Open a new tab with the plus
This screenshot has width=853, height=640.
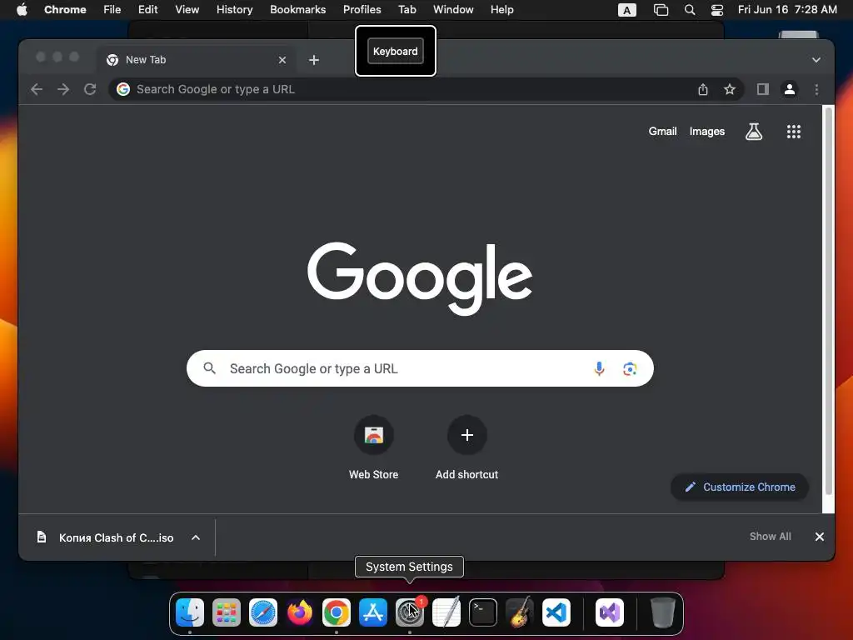pos(314,60)
